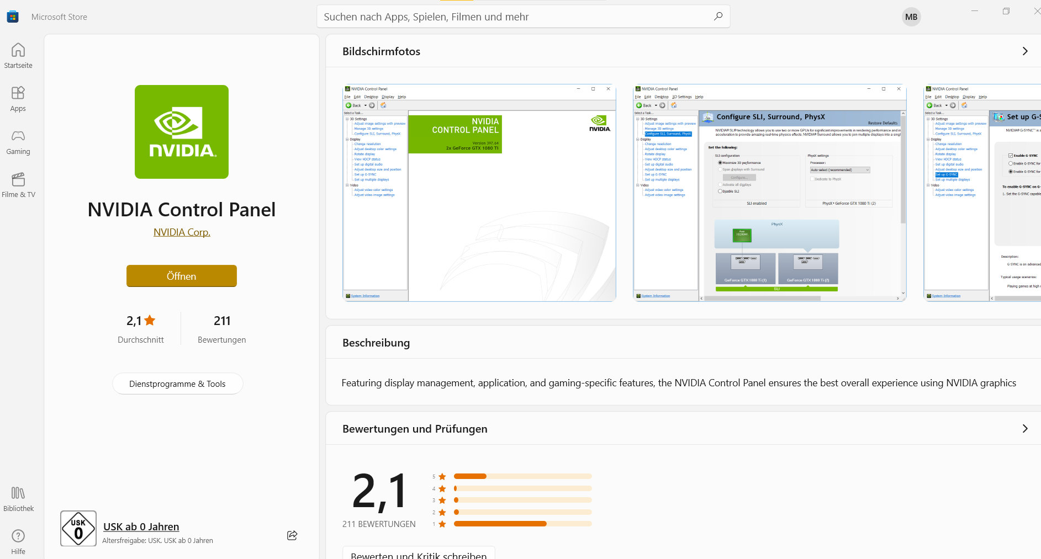The image size is (1041, 559).
Task: Click the 5-star row star icon
Action: [x=442, y=476]
